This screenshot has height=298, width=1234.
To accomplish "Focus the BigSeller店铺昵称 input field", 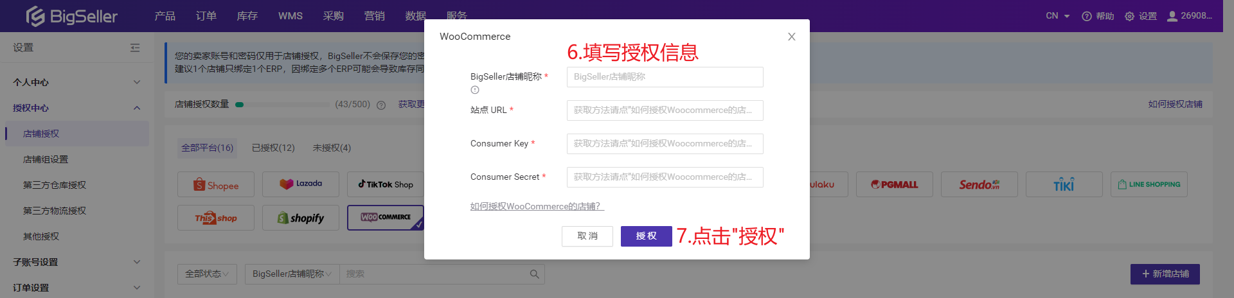I will pyautogui.click(x=665, y=77).
